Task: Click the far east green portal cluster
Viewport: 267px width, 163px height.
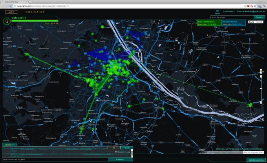Action: click(251, 105)
